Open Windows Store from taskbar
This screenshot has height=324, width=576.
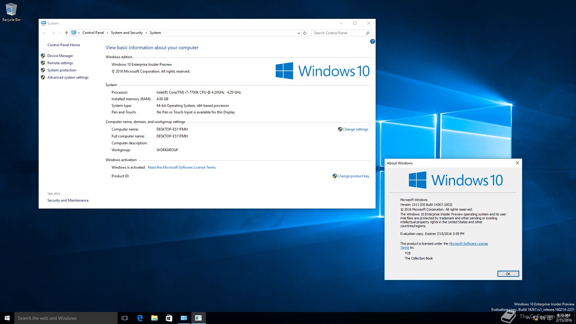pos(169,318)
